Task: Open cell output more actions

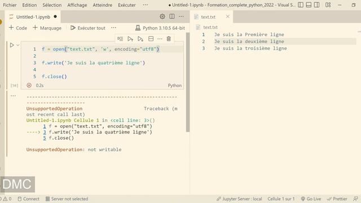Action: click(x=13, y=96)
